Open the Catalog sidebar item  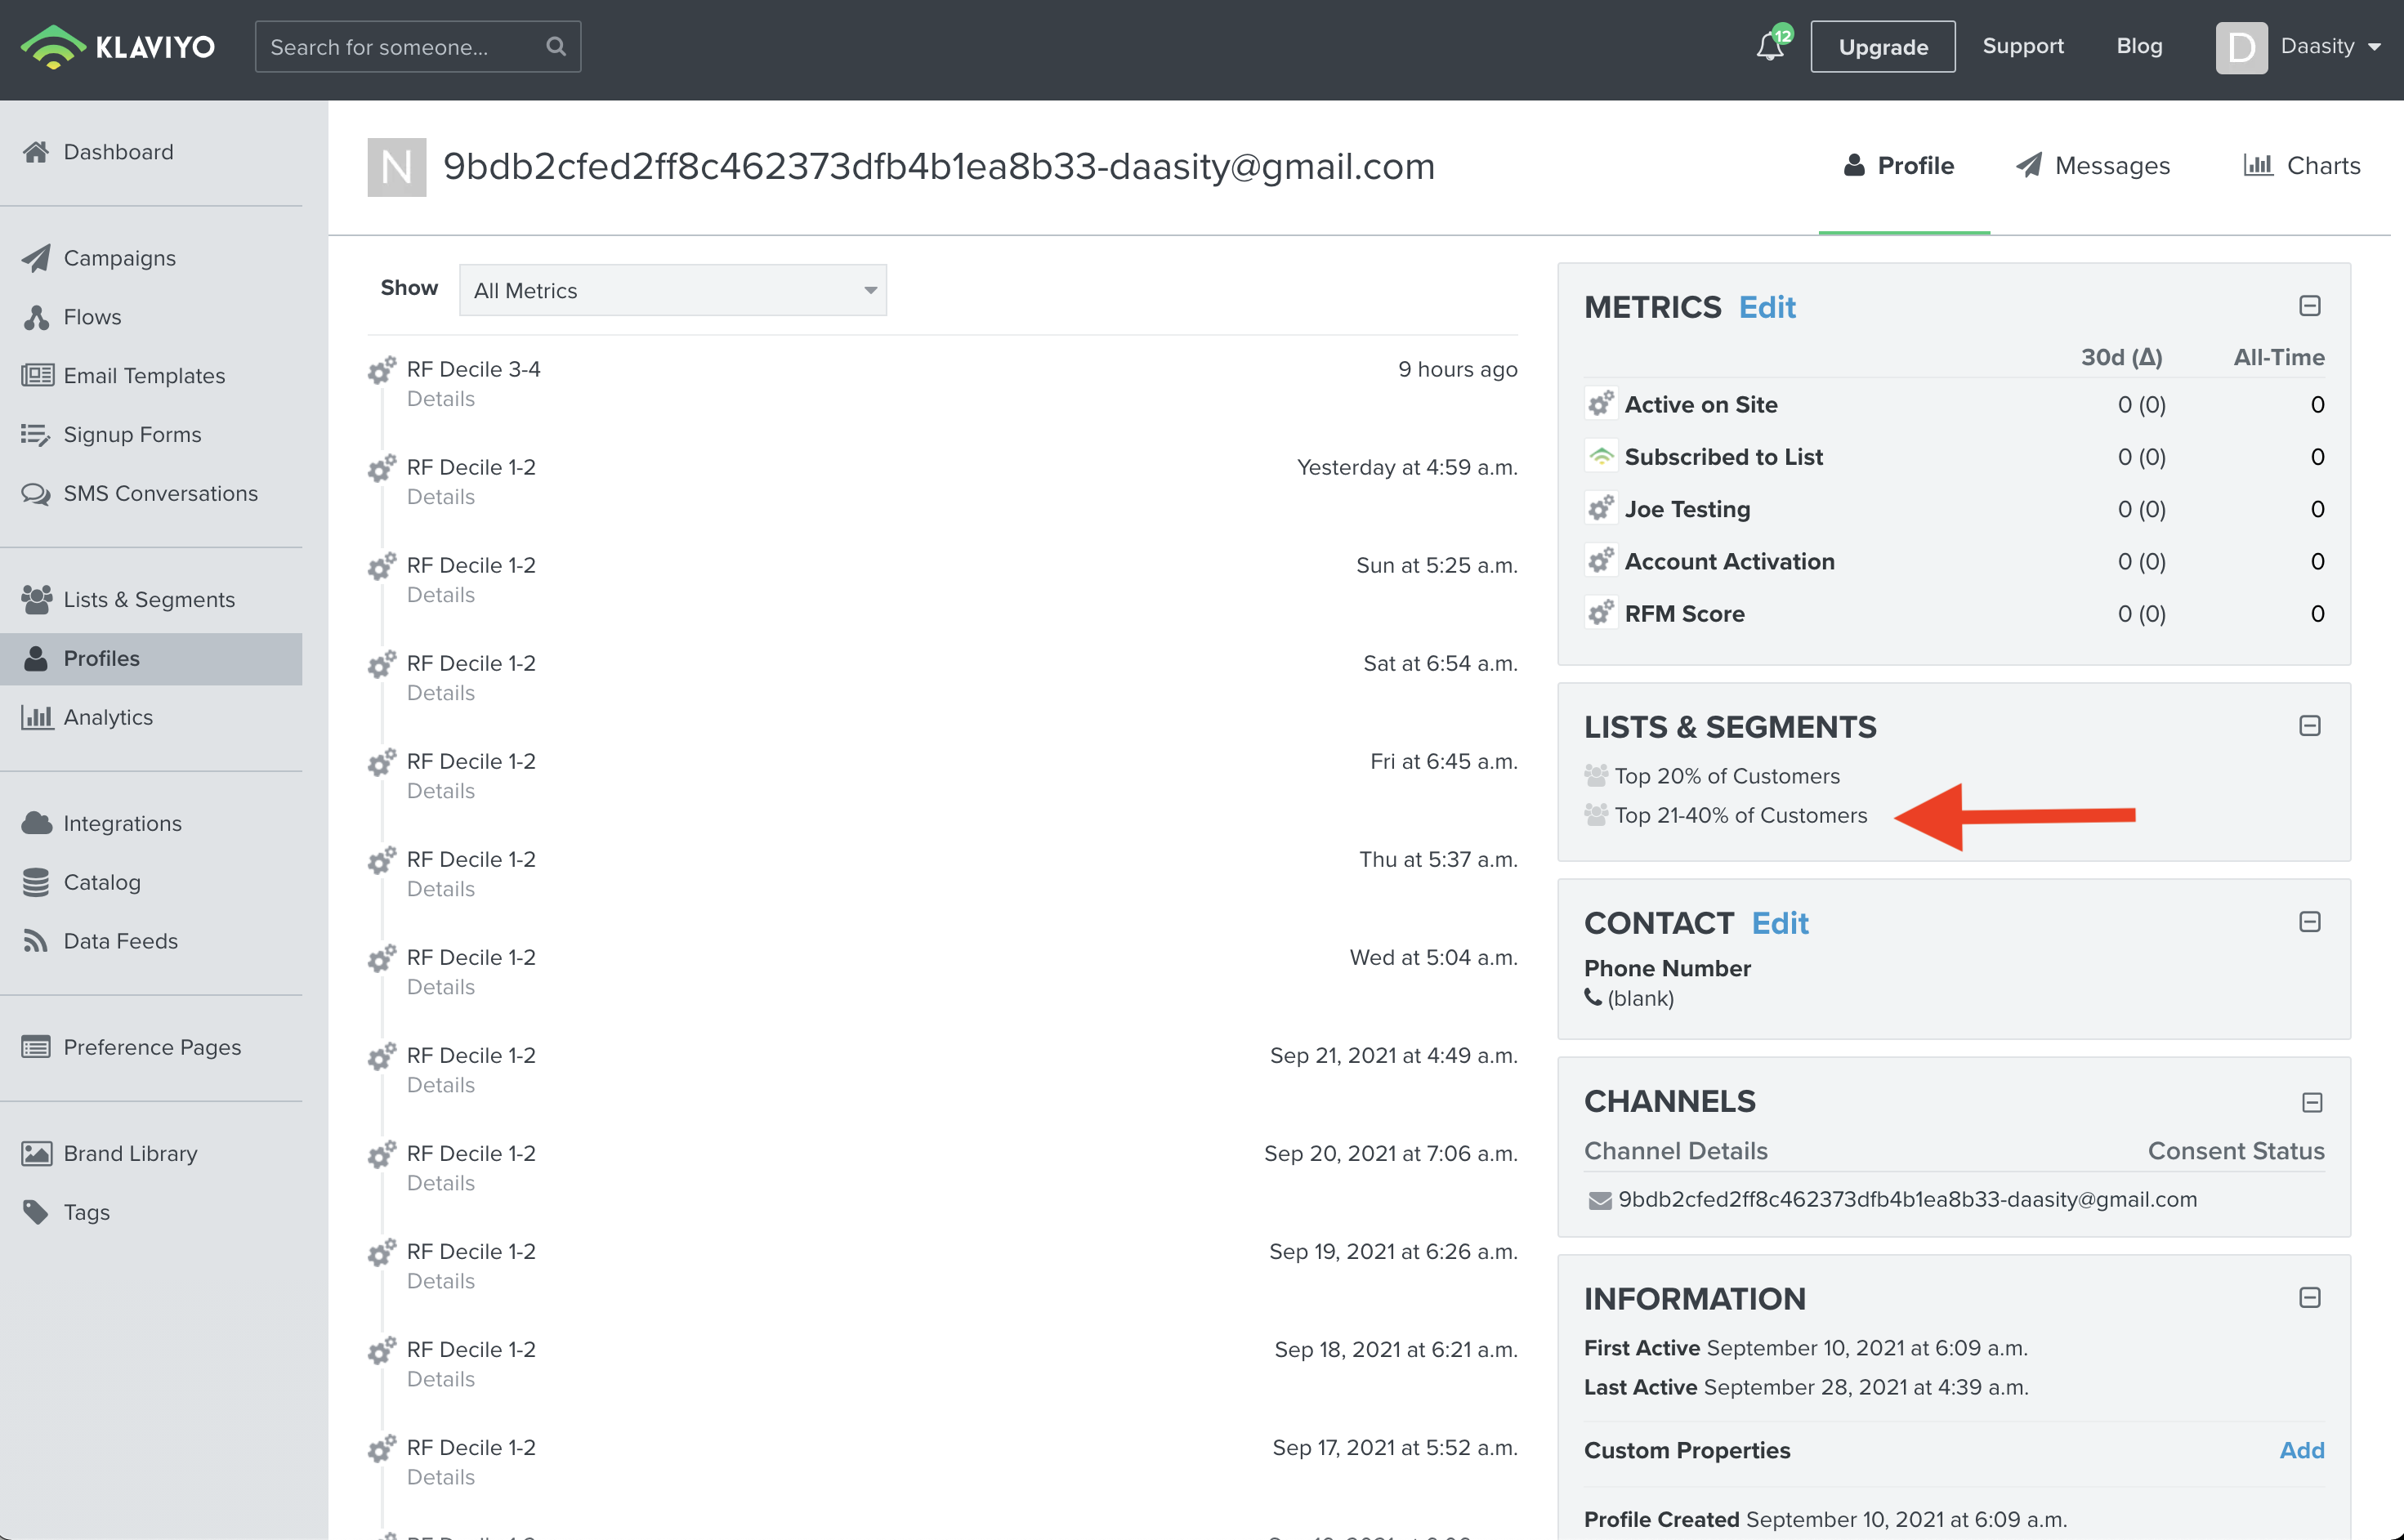click(102, 882)
